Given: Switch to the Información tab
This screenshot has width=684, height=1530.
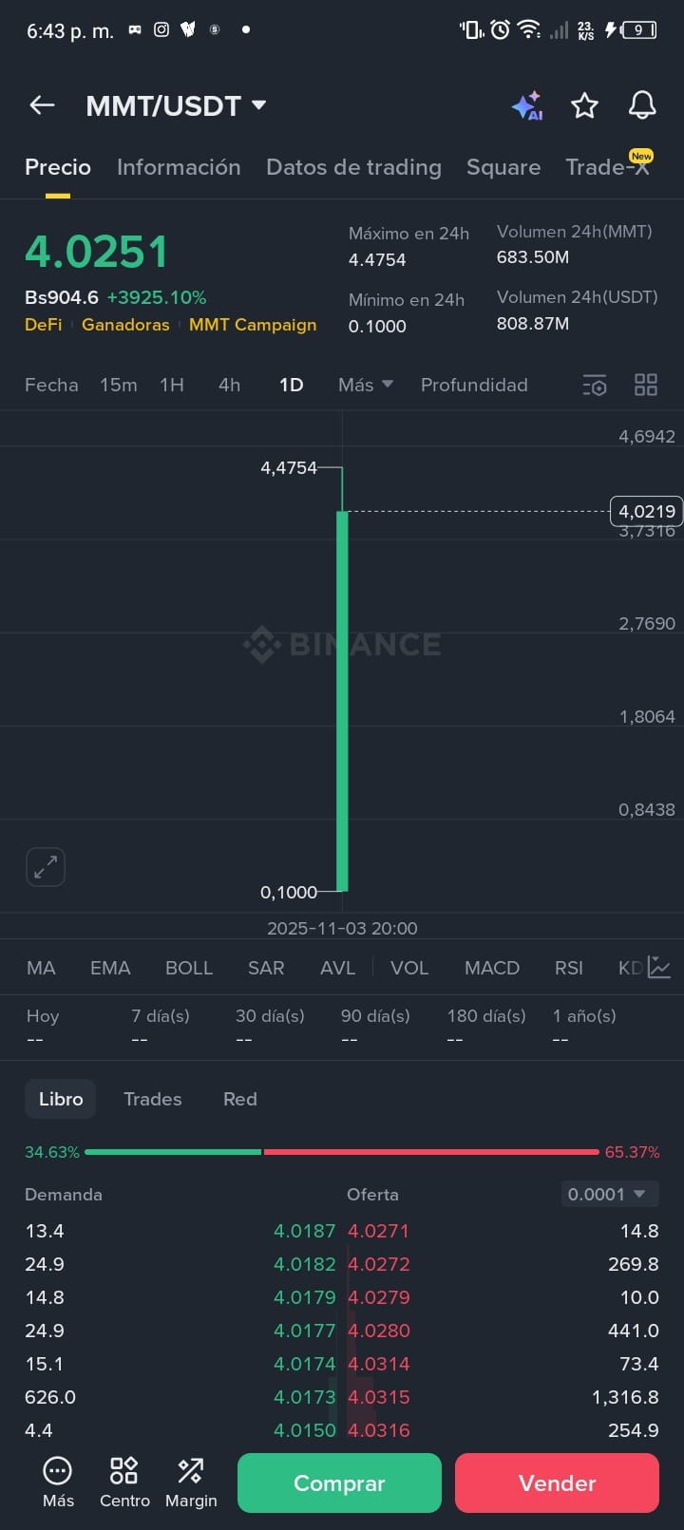Looking at the screenshot, I should coord(179,167).
